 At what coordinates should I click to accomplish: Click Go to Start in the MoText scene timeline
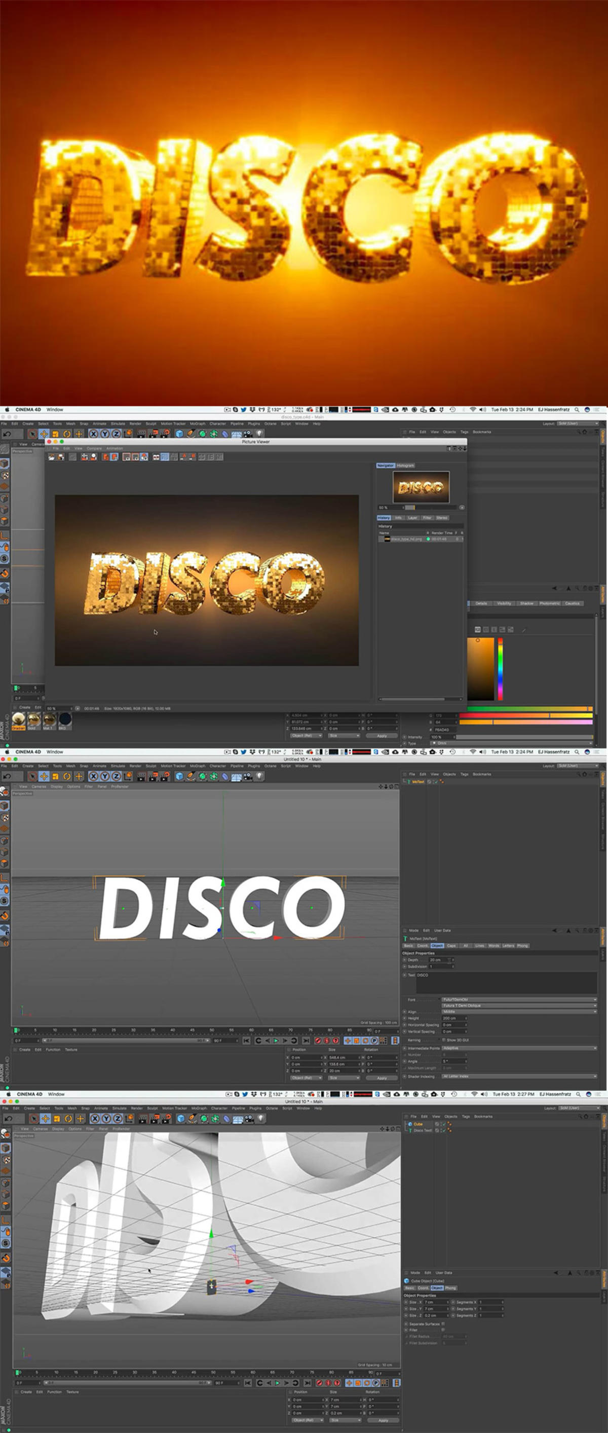tap(246, 1040)
